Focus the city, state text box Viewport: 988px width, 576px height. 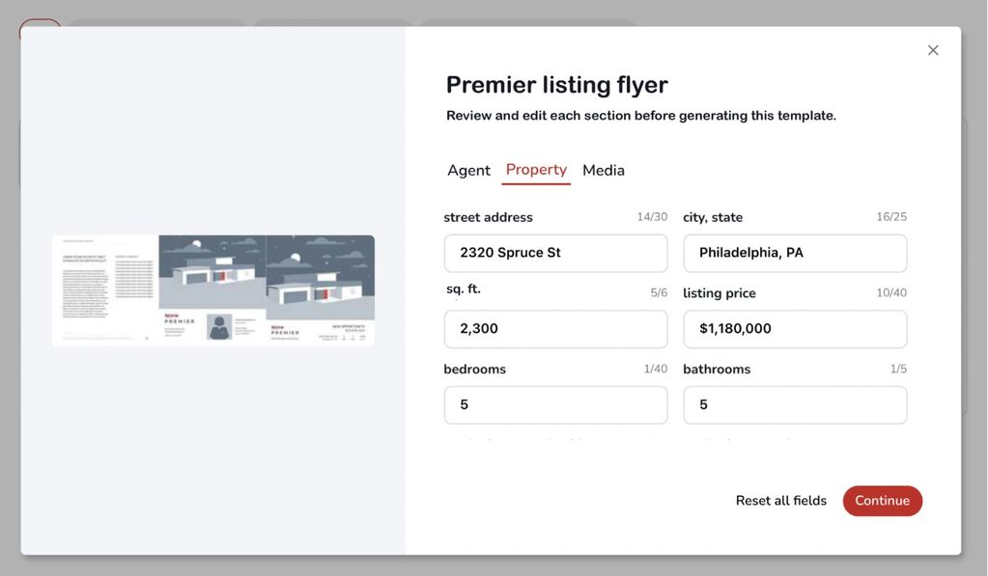795,253
